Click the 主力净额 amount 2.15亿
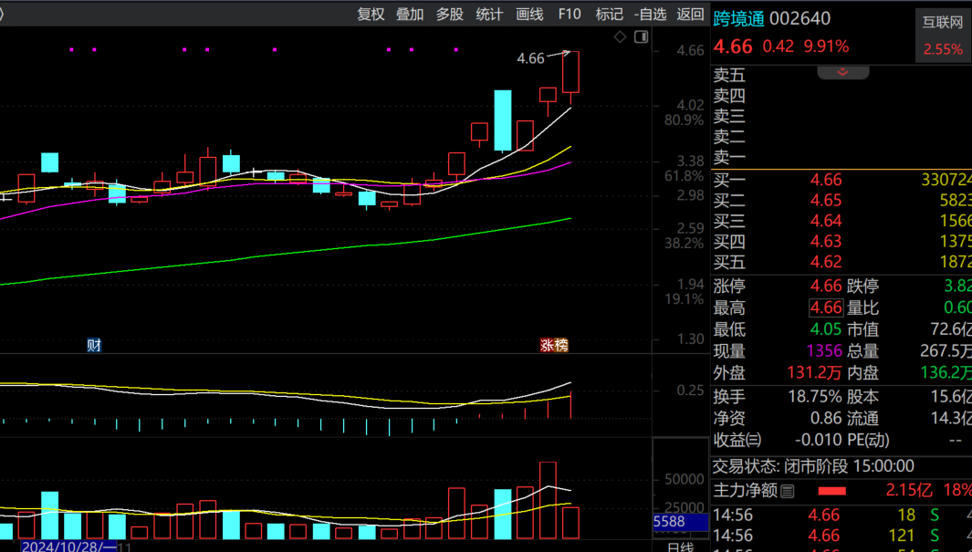The height and width of the screenshot is (552, 972). pos(909,491)
